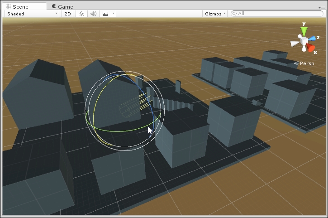
Task: Click the blue Z axis cone on gizmo
Action: 312,39
